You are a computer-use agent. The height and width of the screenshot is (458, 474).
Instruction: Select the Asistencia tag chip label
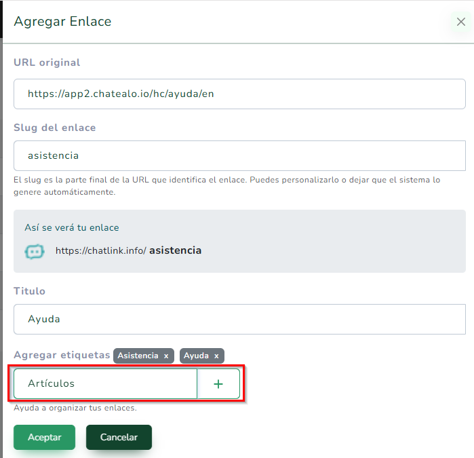138,356
